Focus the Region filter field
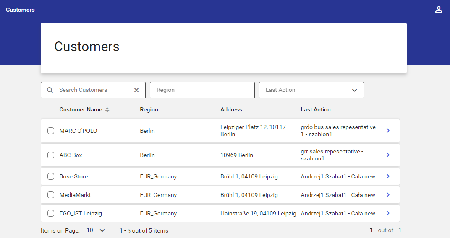The image size is (450, 238). click(202, 90)
